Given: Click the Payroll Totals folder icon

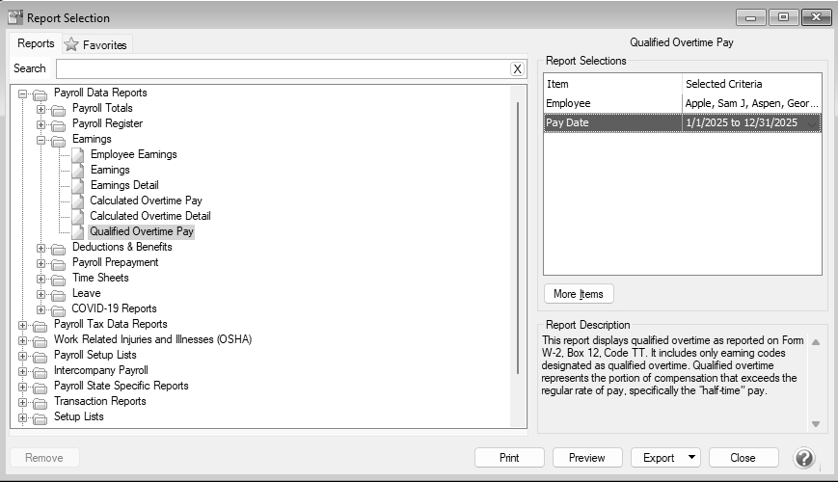Looking at the screenshot, I should [x=59, y=109].
